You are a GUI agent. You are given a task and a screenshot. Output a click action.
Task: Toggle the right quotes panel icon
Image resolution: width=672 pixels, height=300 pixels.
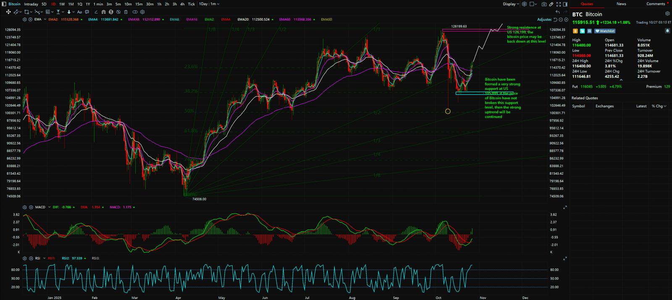(x=565, y=4)
